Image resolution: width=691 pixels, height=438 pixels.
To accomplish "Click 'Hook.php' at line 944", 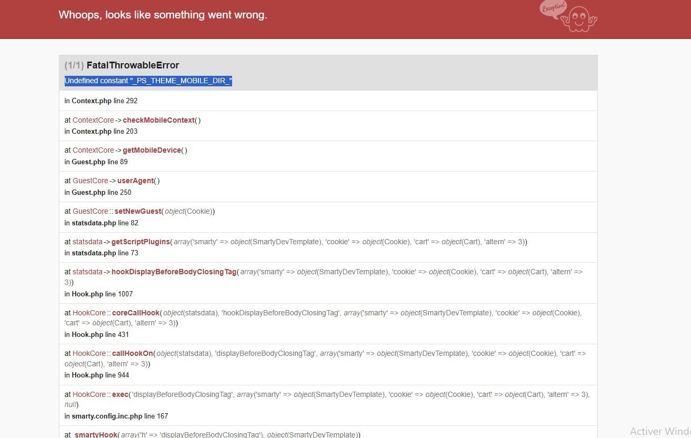I will click(x=87, y=375).
